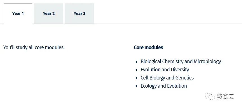Screen dimensions: 242x107
Task: Click the word Microbiology in the first module
Action: coord(207,62)
